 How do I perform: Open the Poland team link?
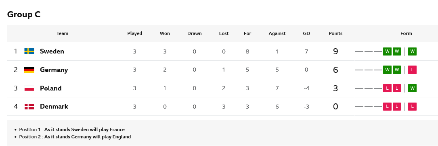pyautogui.click(x=50, y=88)
